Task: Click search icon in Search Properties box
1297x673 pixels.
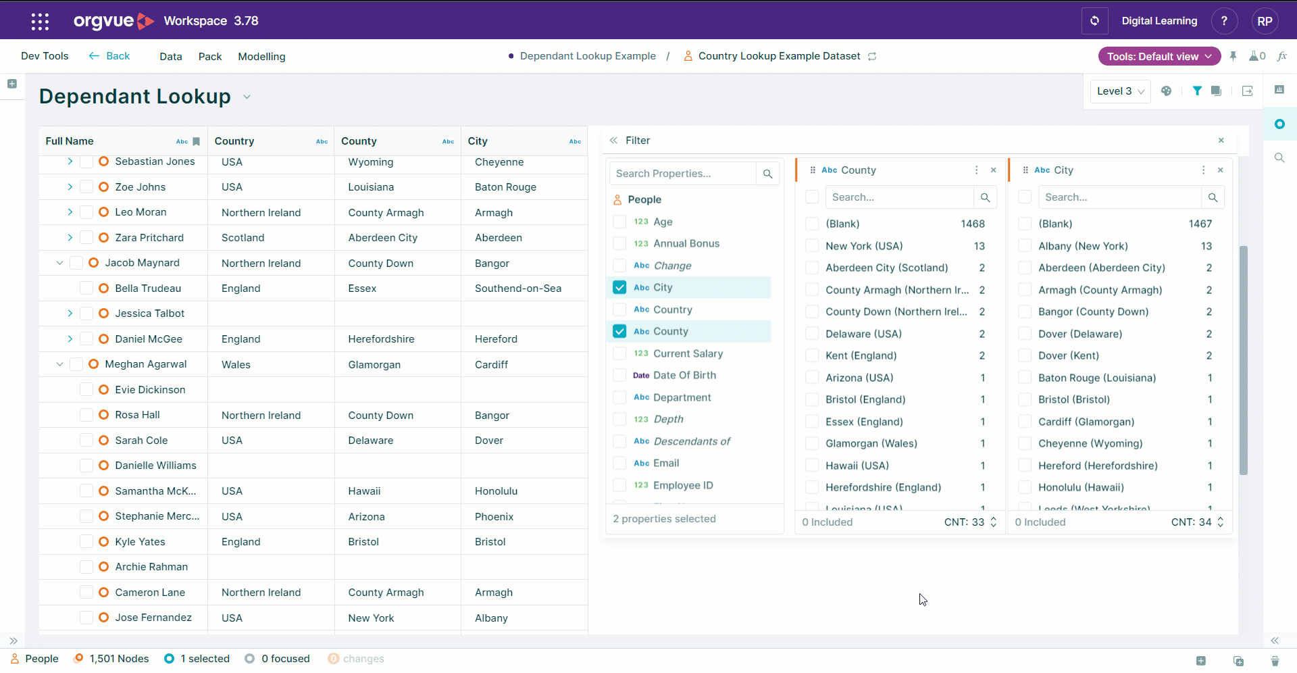Action: (x=767, y=174)
